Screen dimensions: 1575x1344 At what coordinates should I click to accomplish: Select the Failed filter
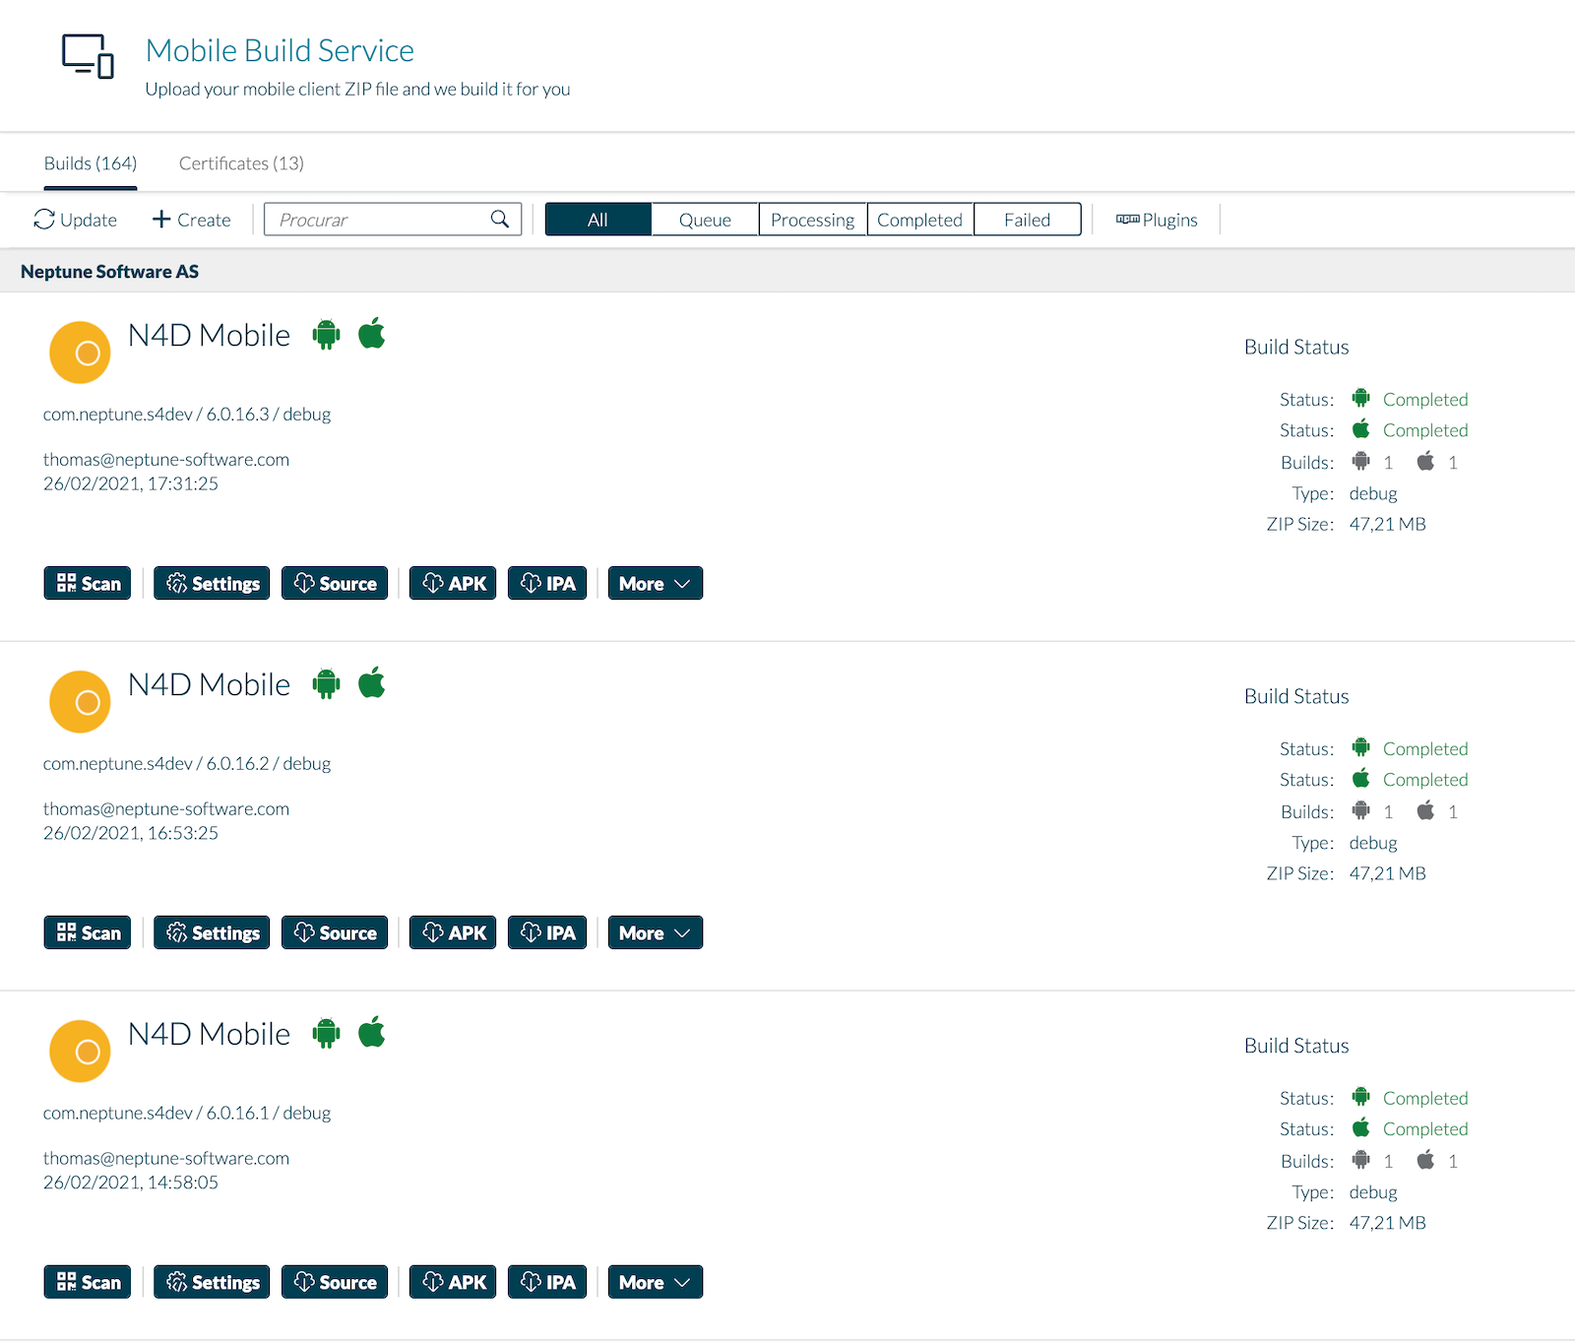pos(1028,220)
